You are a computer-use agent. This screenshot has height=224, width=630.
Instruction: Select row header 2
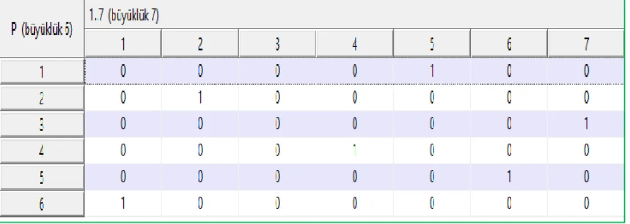click(x=42, y=97)
